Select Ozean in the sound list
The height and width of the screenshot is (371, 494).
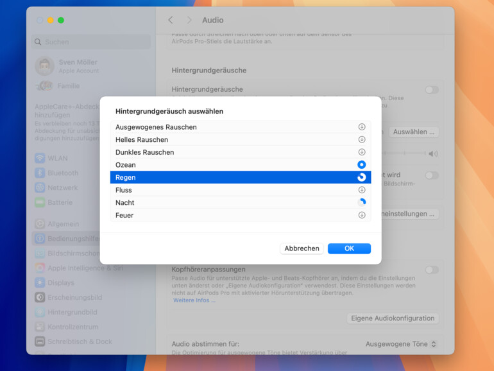tap(241, 165)
